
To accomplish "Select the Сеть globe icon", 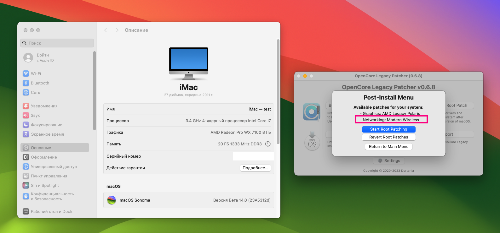I will (26, 92).
